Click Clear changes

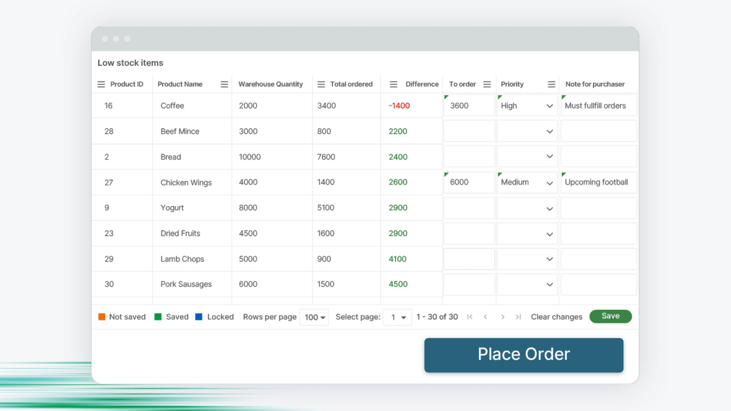[x=556, y=317]
